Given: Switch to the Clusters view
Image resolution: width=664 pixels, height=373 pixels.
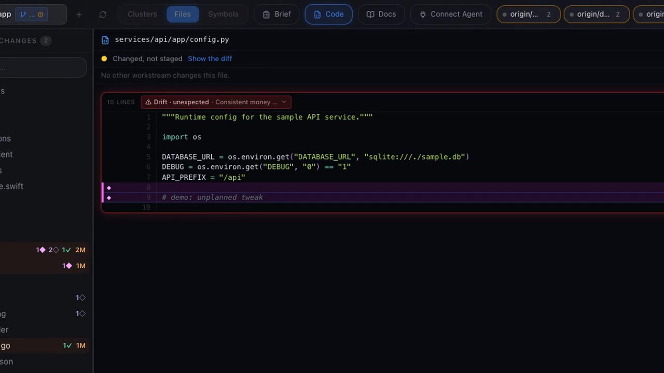Looking at the screenshot, I should click(x=142, y=15).
